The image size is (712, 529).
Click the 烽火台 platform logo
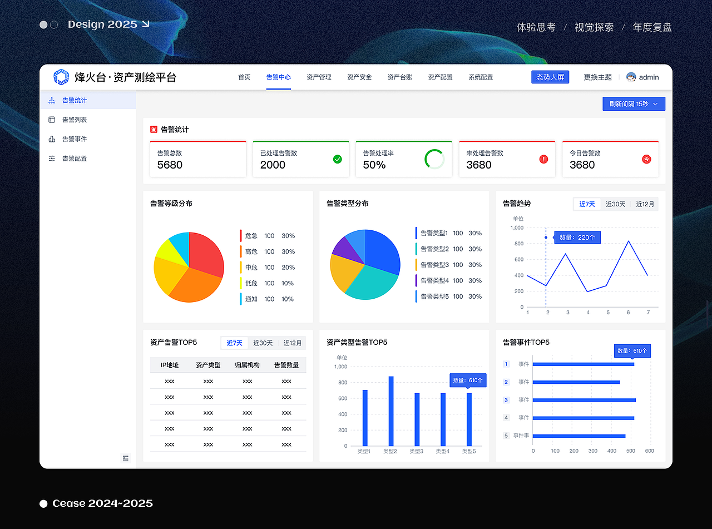point(61,77)
